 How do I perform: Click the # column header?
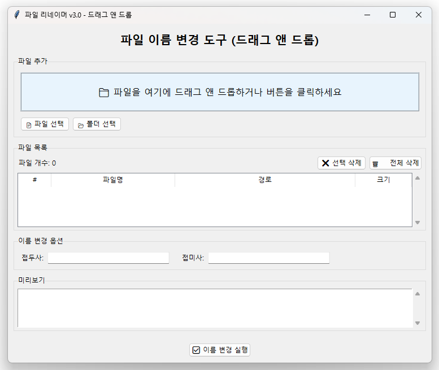(34, 180)
